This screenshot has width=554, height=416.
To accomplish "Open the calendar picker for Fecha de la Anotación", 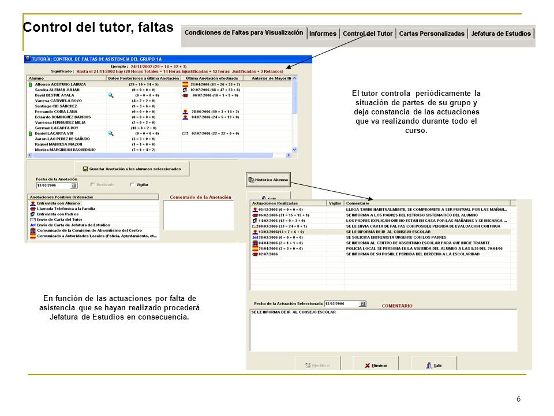I will tap(74, 185).
